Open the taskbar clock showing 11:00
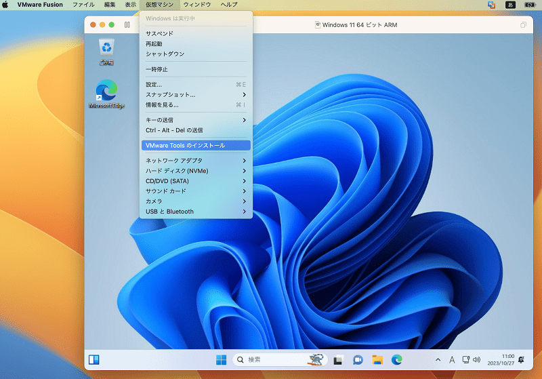Screen dimensions: 542x379 [501, 359]
